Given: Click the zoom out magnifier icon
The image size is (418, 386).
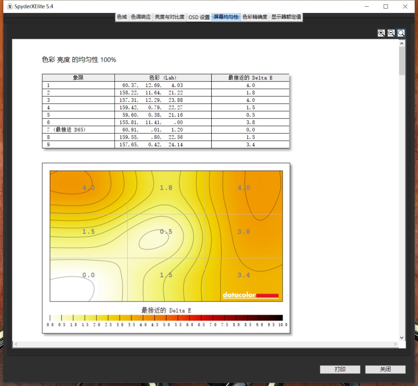Looking at the screenshot, I should point(391,33).
